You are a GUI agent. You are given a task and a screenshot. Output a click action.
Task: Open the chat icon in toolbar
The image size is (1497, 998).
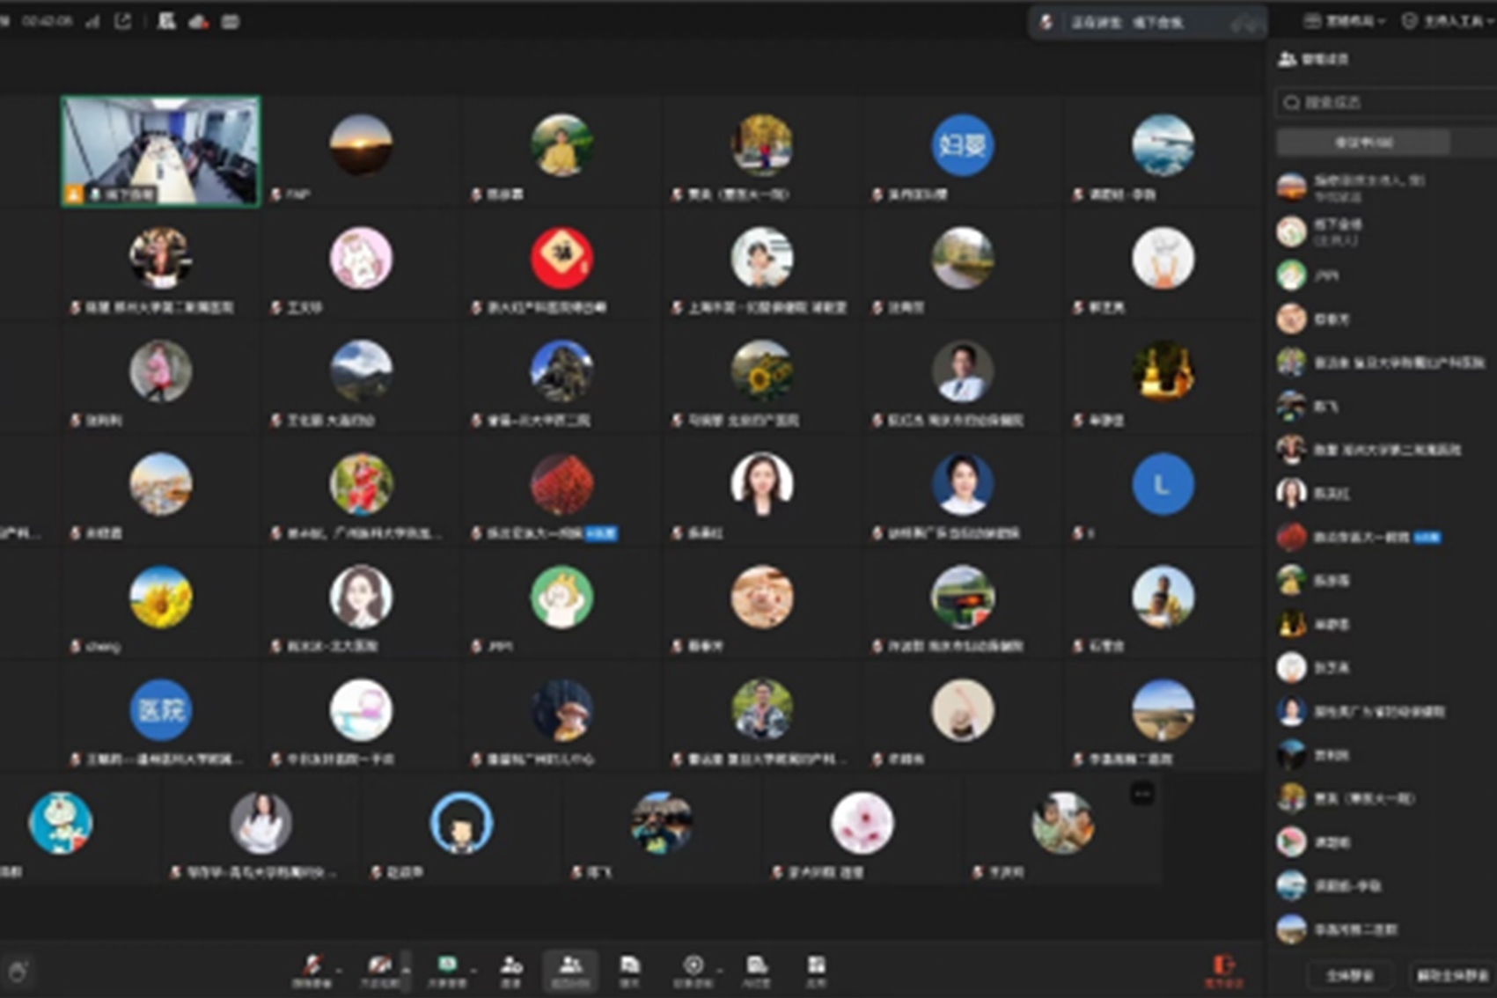629,969
